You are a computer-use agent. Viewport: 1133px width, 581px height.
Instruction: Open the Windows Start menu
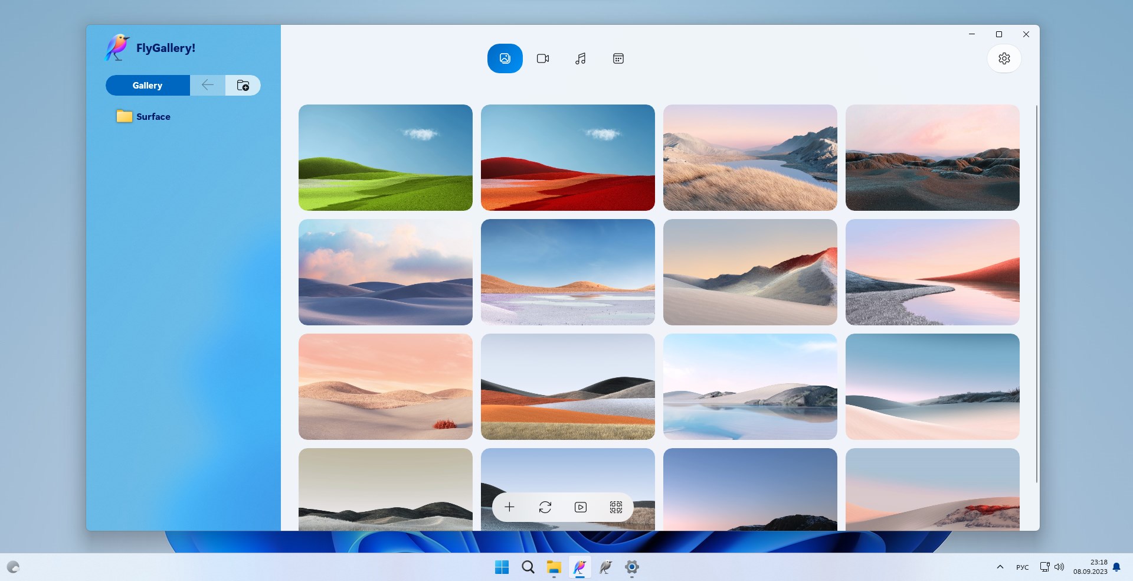(x=502, y=567)
